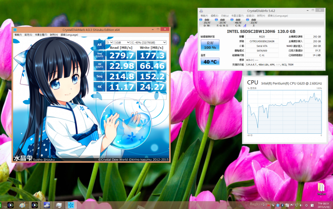Click the 177.3 sequential write result
This screenshot has height=209, width=333.
click(x=152, y=55)
